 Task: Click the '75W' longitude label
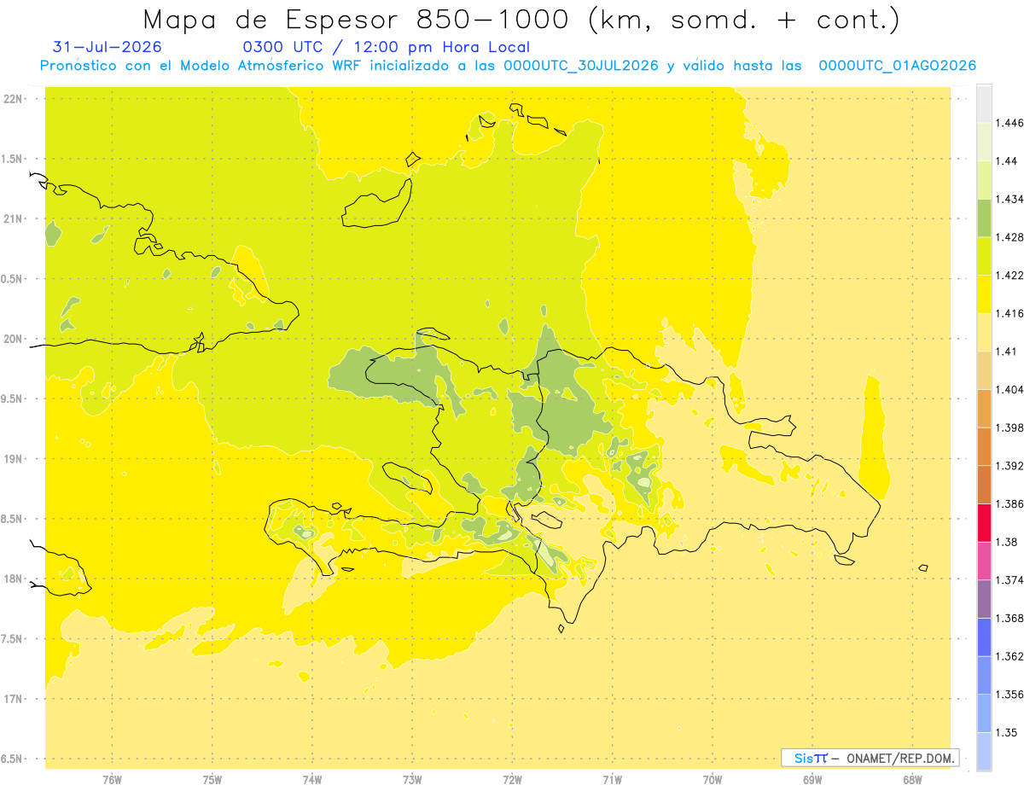[x=212, y=780]
